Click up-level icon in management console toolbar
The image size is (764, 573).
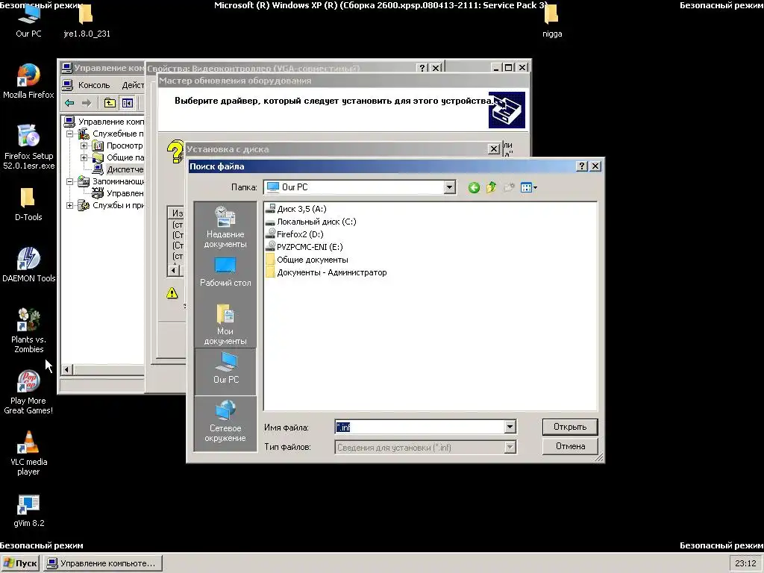pyautogui.click(x=110, y=103)
